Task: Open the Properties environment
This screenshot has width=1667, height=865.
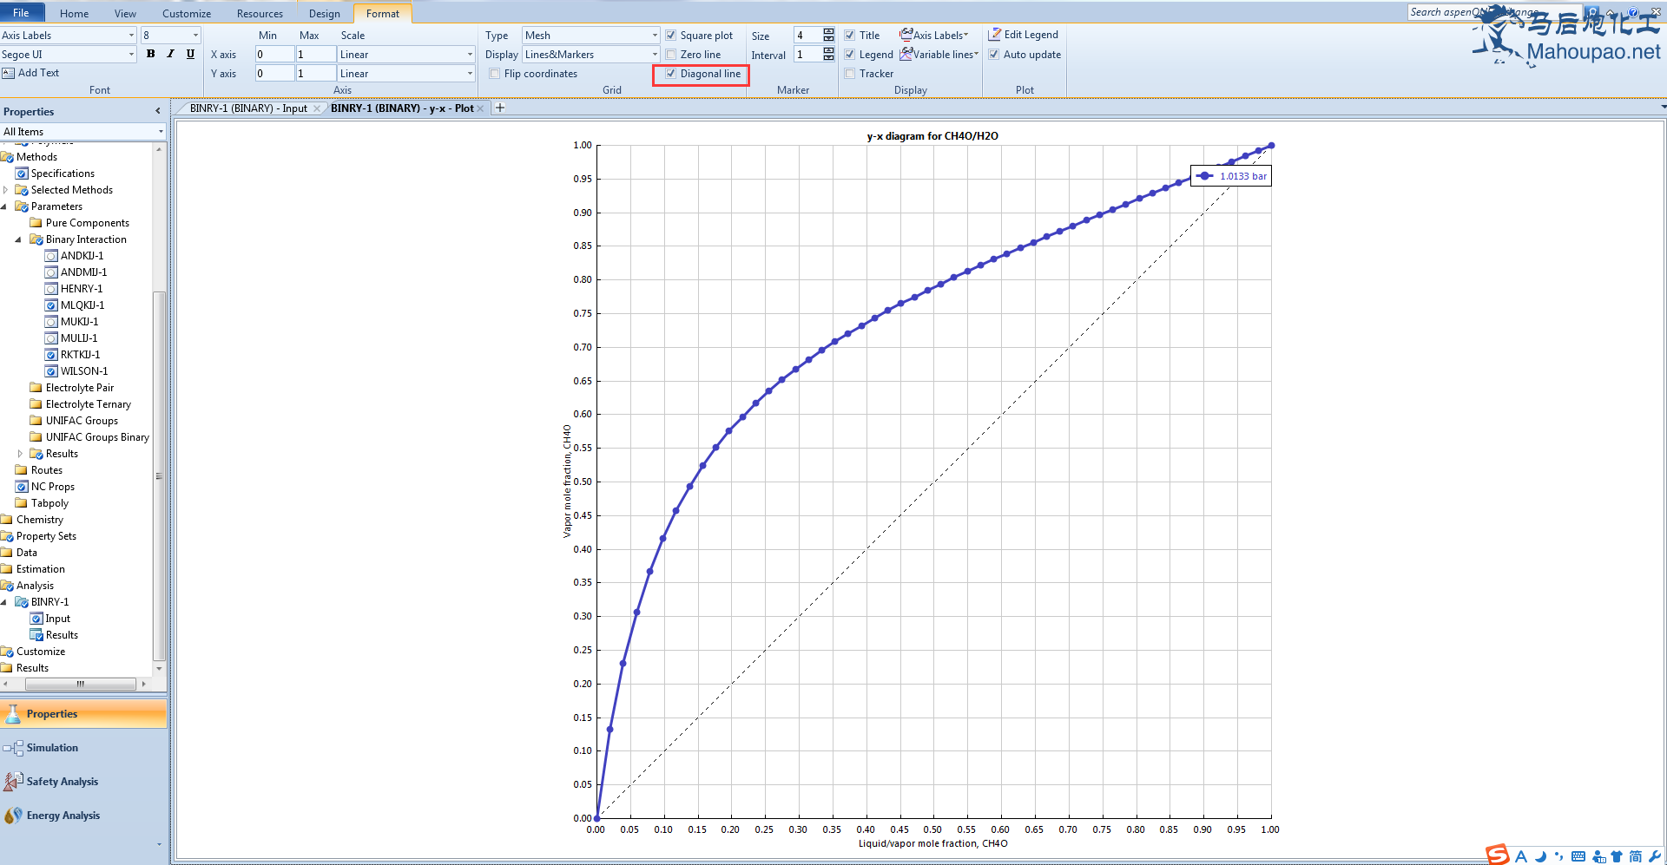Action: [83, 714]
